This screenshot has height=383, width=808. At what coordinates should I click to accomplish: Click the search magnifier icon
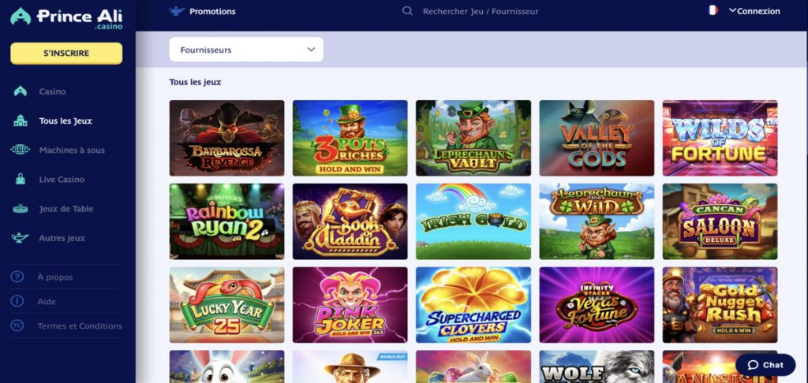coord(407,11)
